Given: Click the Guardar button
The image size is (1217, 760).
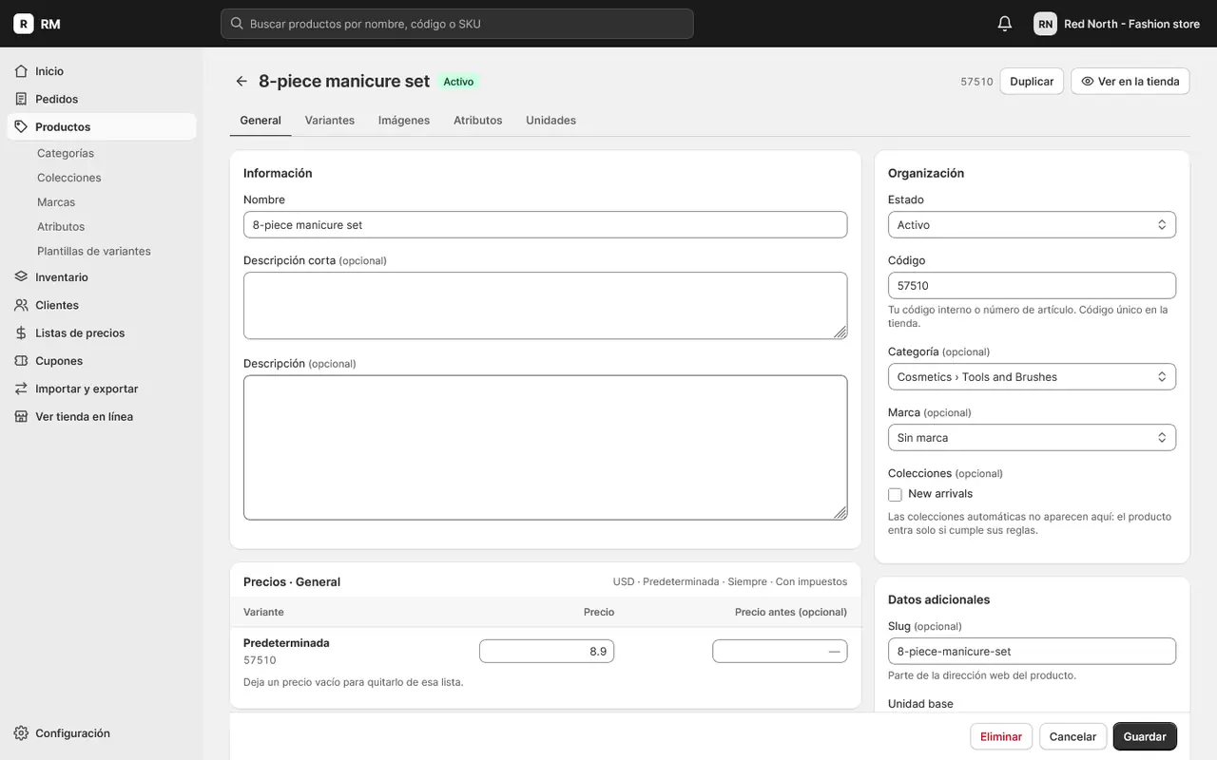Looking at the screenshot, I should point(1145,736).
